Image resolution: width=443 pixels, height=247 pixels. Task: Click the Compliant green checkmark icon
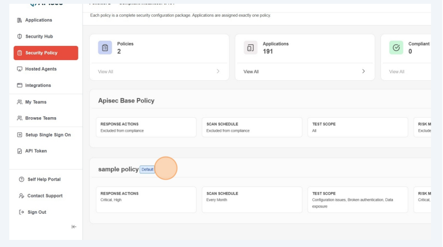coord(396,48)
